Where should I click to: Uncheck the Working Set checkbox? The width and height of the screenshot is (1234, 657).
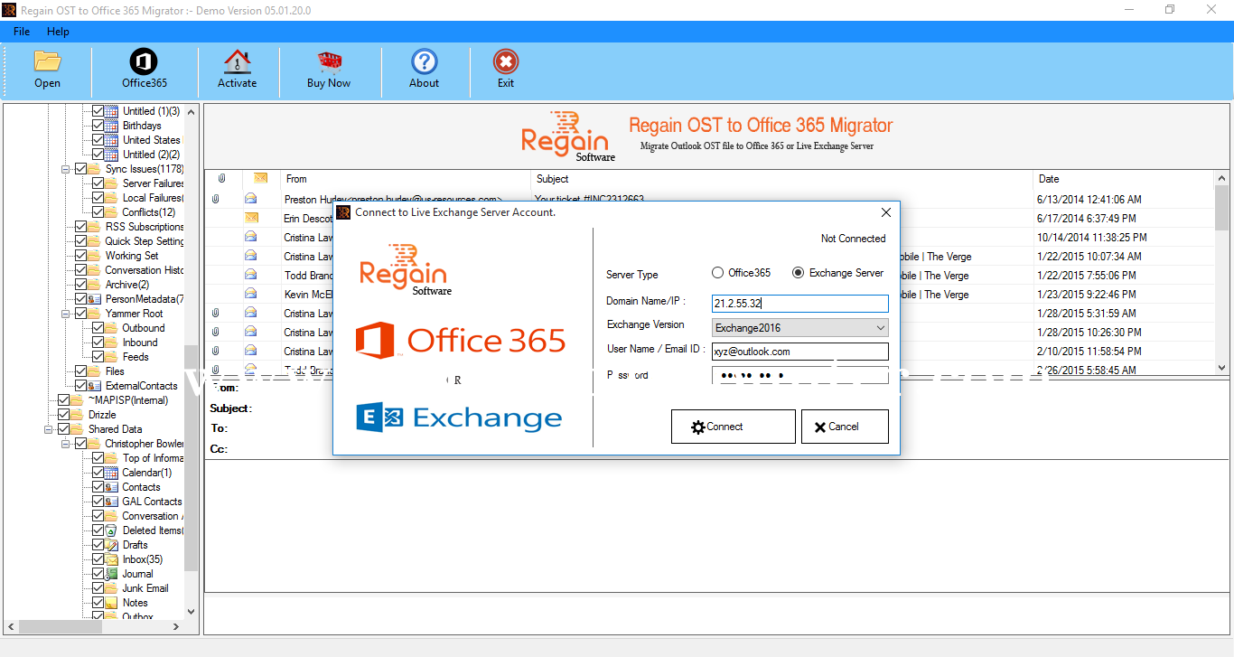pyautogui.click(x=80, y=256)
